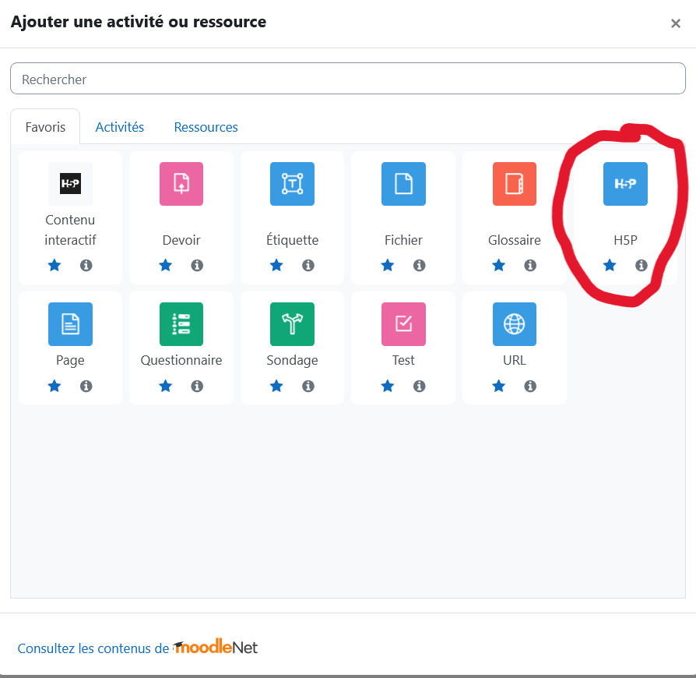Screen dimensions: 696x678
Task: Click the Étiquette label text
Action: pyautogui.click(x=292, y=239)
